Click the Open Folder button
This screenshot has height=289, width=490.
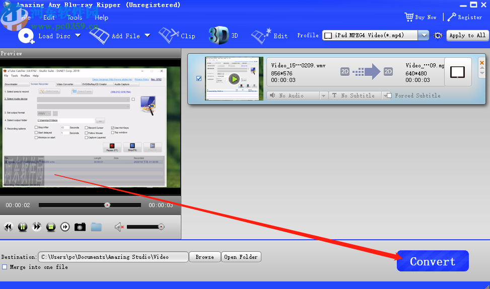[x=241, y=257]
